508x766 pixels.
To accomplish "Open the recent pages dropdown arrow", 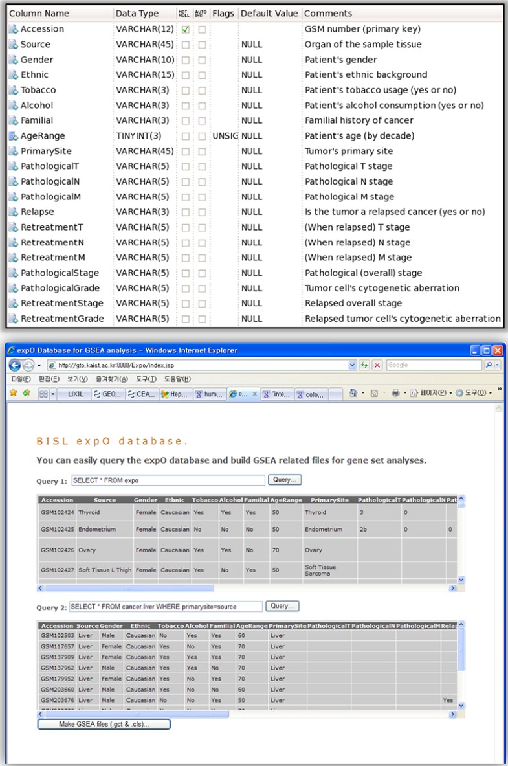I will pos(39,365).
